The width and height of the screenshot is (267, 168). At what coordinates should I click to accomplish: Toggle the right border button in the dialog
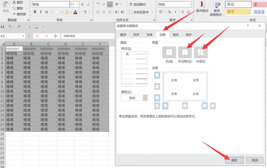[x=205, y=106]
